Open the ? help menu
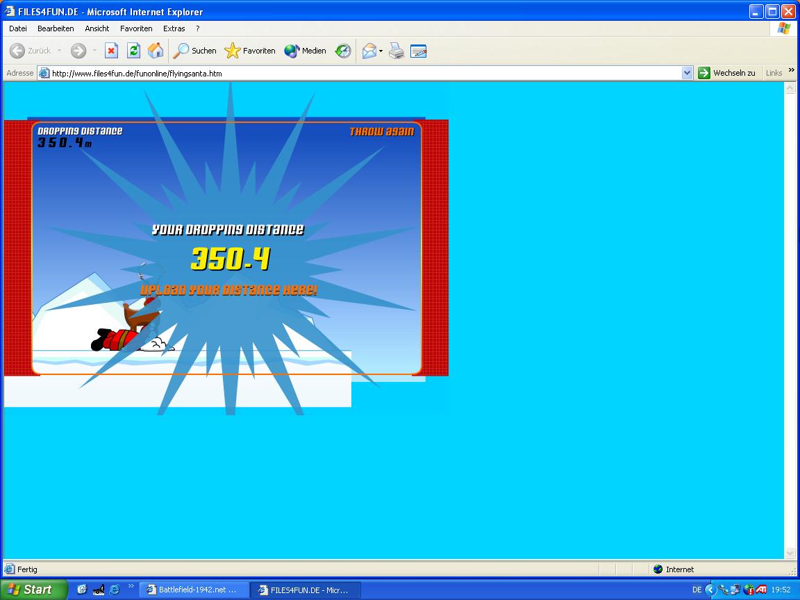 pyautogui.click(x=197, y=28)
